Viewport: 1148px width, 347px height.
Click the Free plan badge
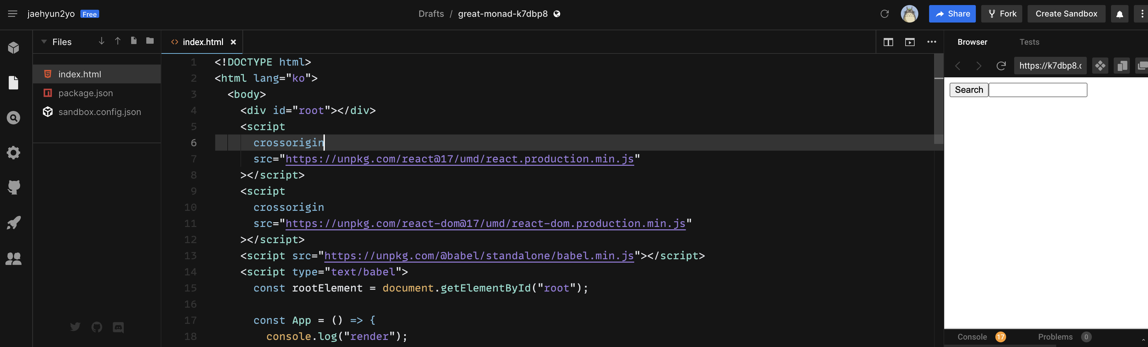pyautogui.click(x=89, y=14)
